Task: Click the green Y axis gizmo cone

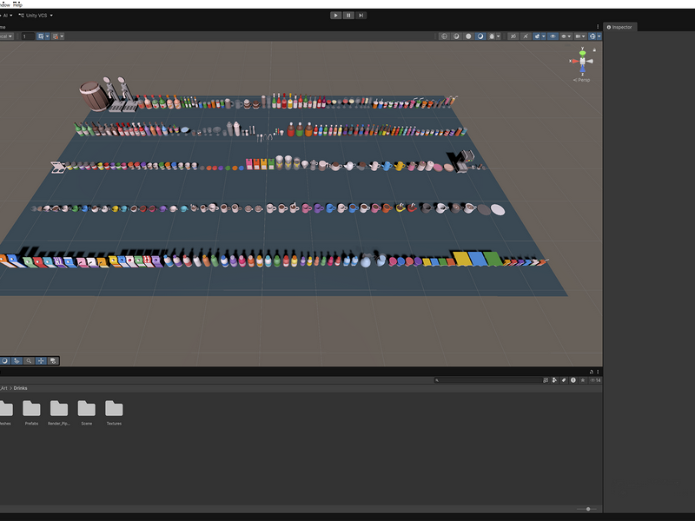Action: (x=582, y=53)
